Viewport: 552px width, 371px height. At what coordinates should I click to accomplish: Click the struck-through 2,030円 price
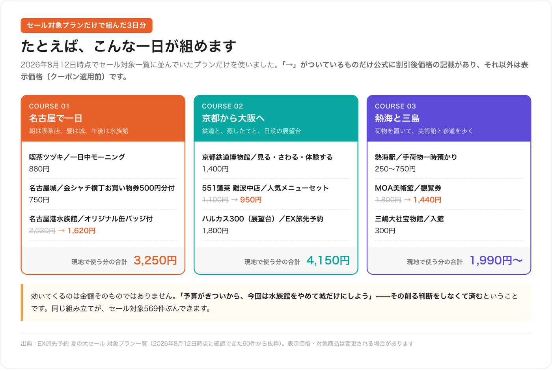tap(42, 230)
